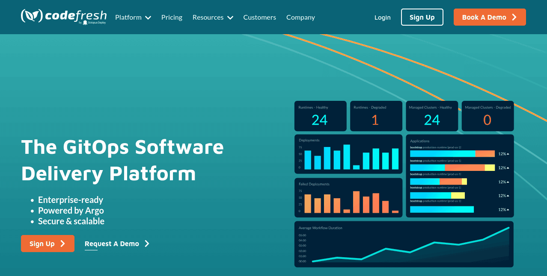Screen dimensions: 547x276
Task: Click the 'Enterprise-ready' bullet text
Action: 71,200
